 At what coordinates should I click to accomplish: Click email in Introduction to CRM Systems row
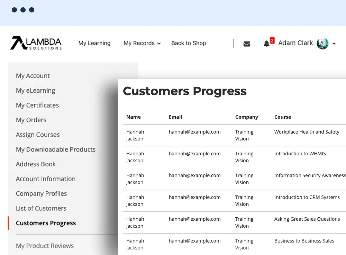(x=194, y=198)
